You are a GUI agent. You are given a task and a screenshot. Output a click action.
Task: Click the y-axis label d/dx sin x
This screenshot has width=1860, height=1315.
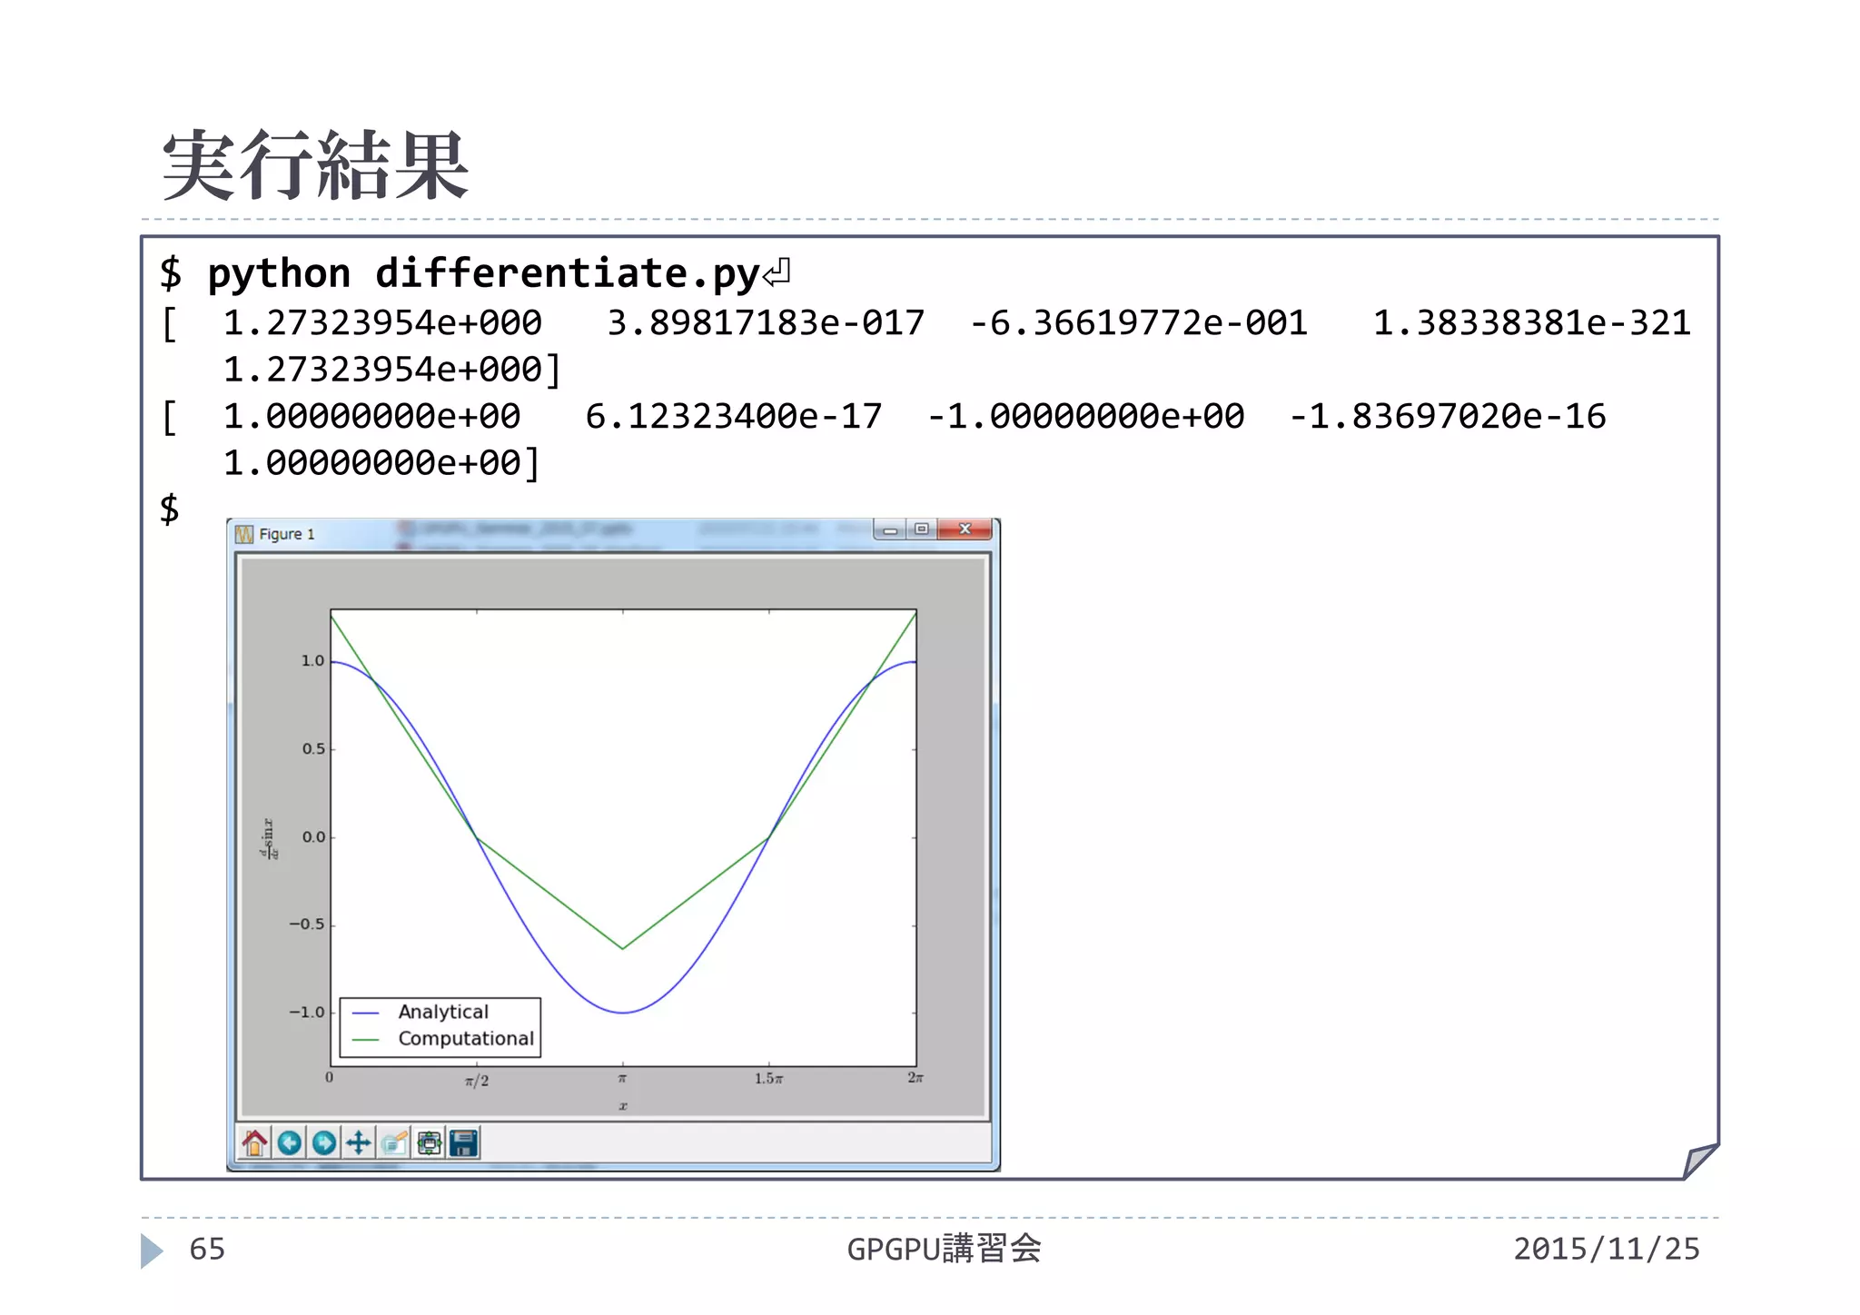(269, 838)
